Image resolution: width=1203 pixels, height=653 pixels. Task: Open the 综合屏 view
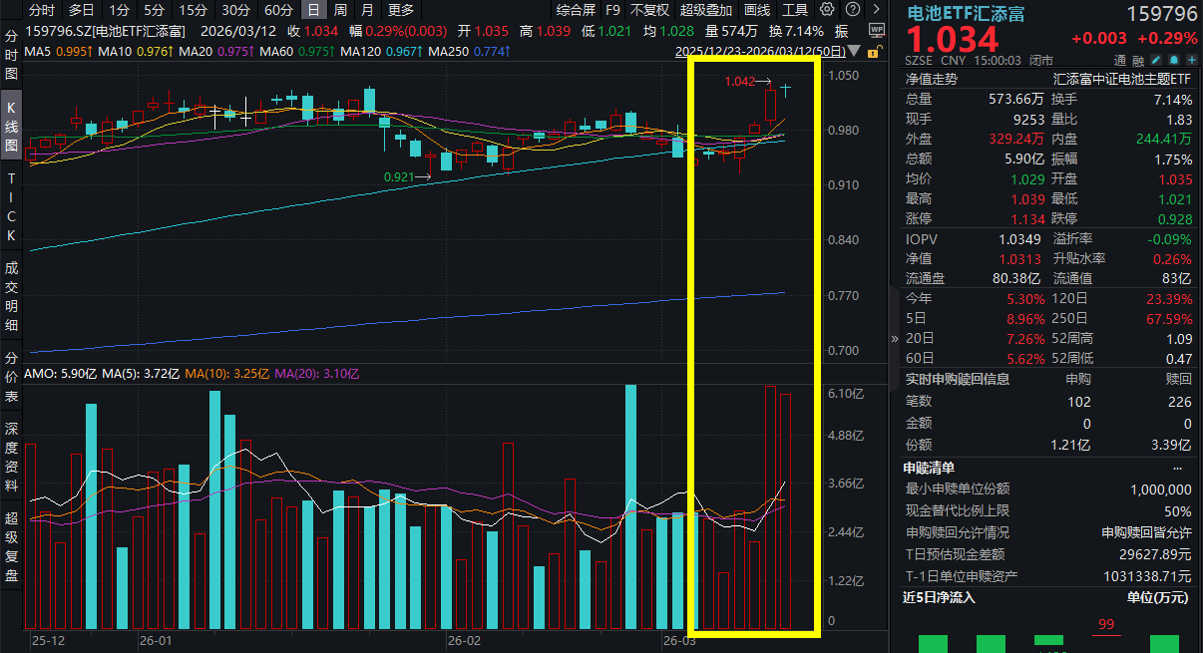[576, 10]
